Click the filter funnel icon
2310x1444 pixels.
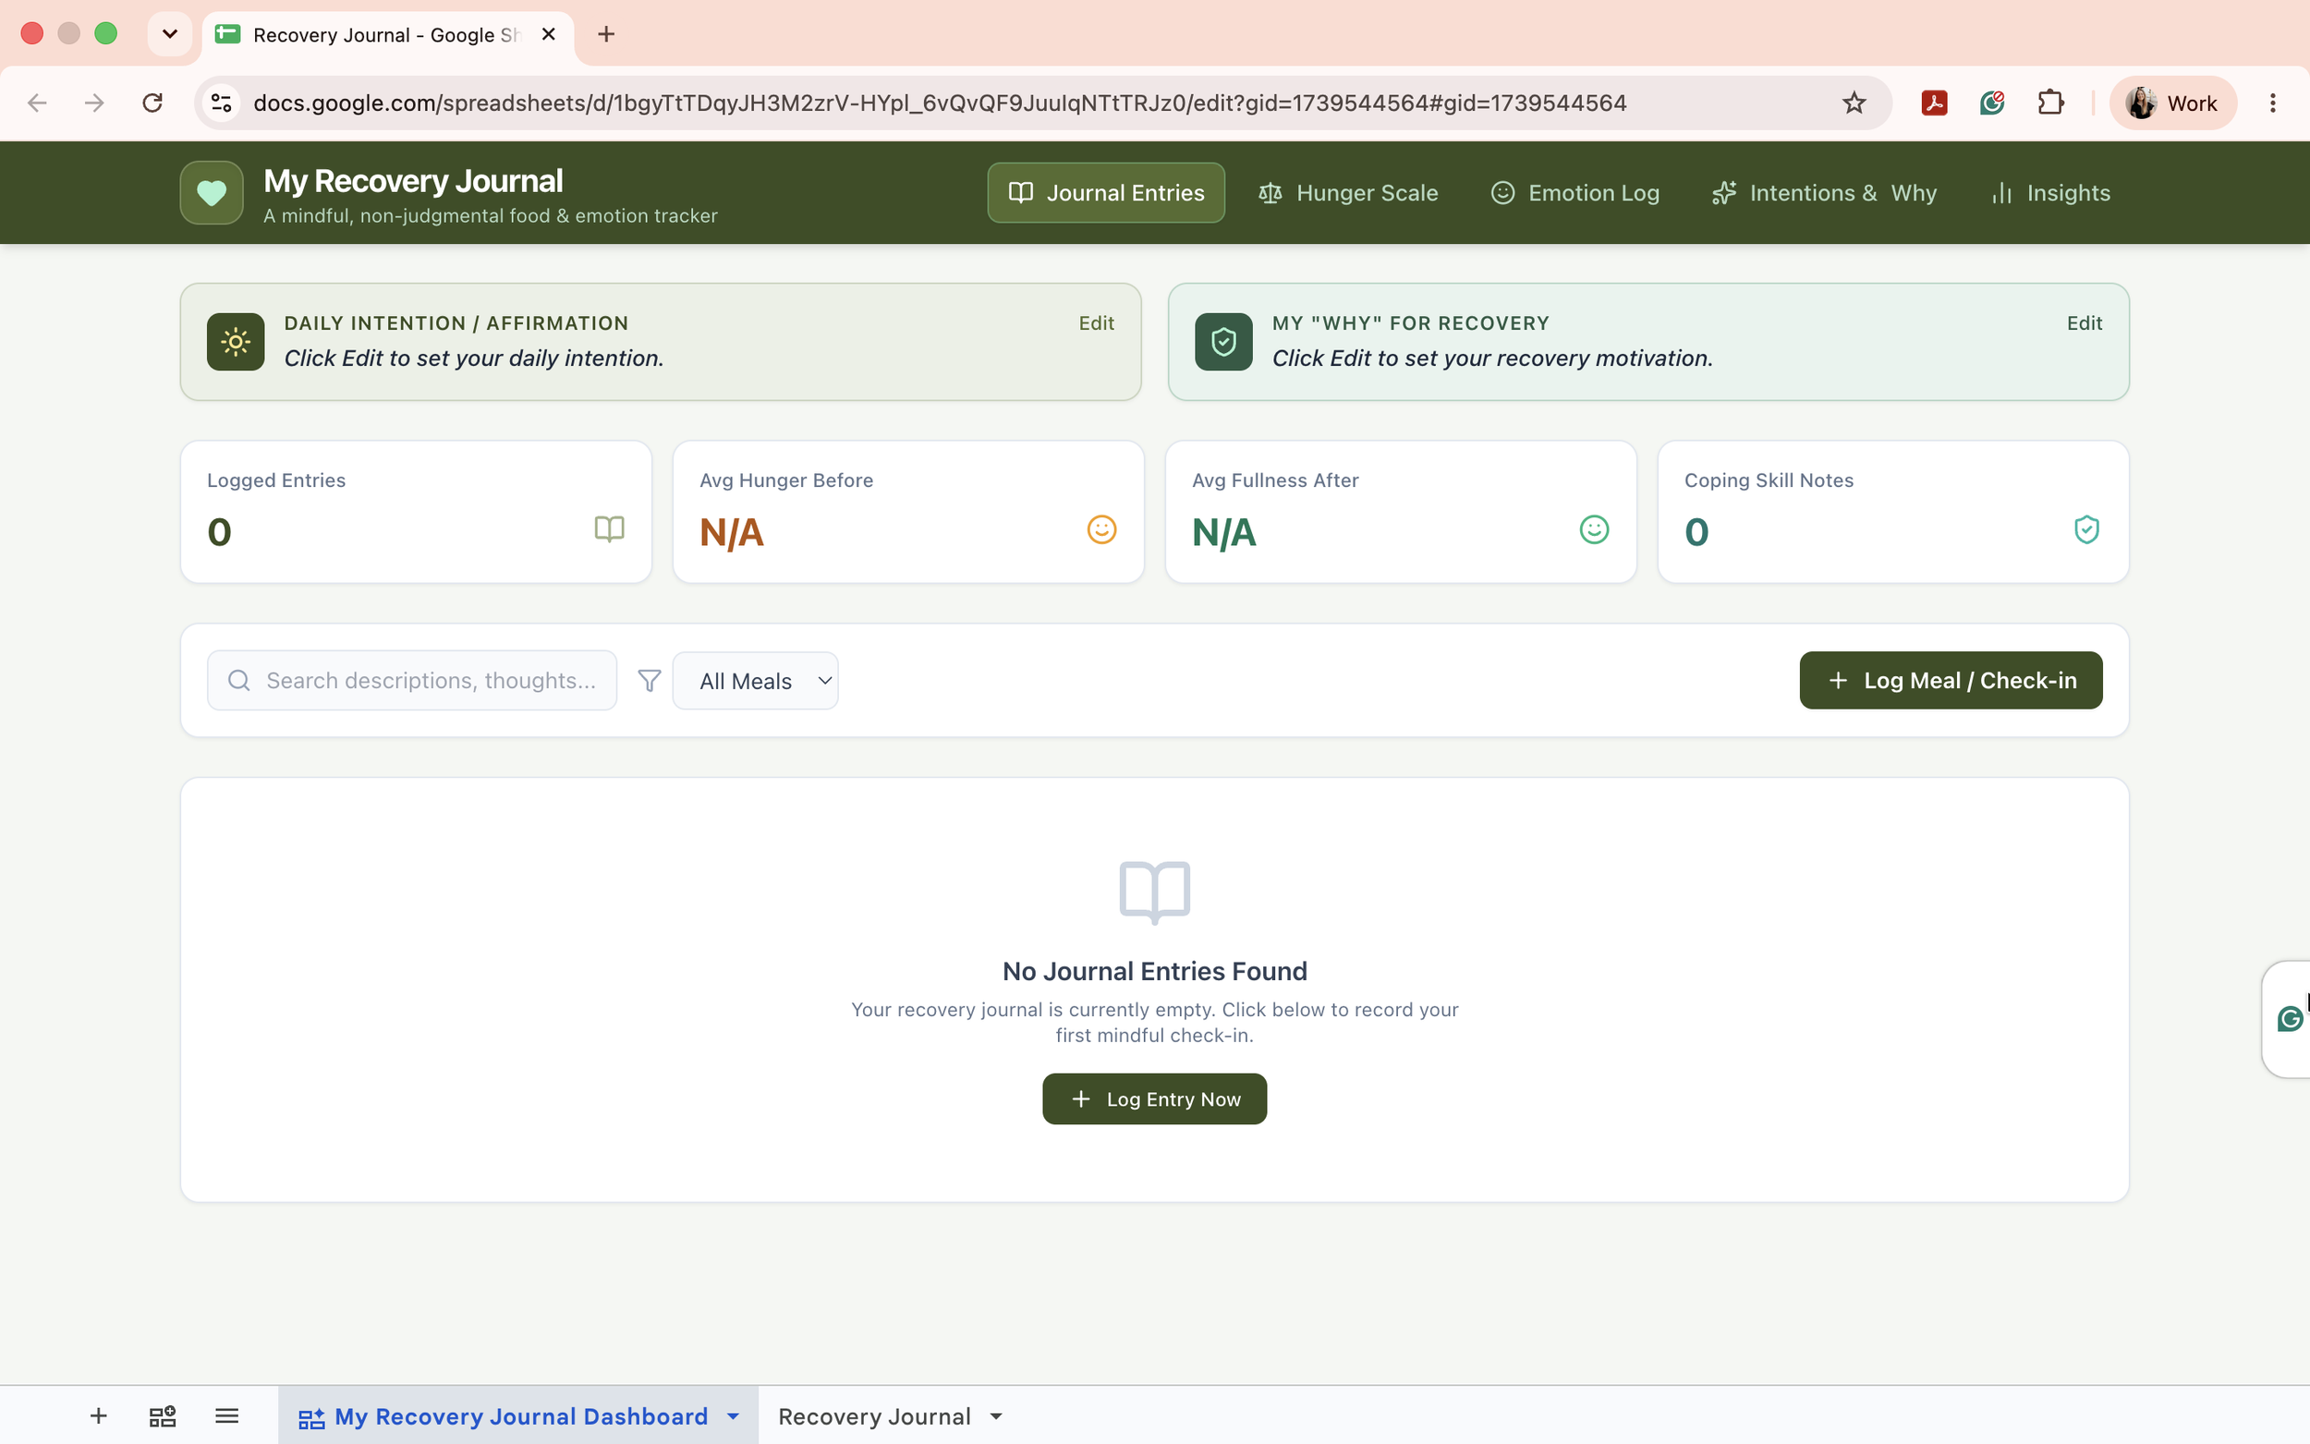(650, 680)
